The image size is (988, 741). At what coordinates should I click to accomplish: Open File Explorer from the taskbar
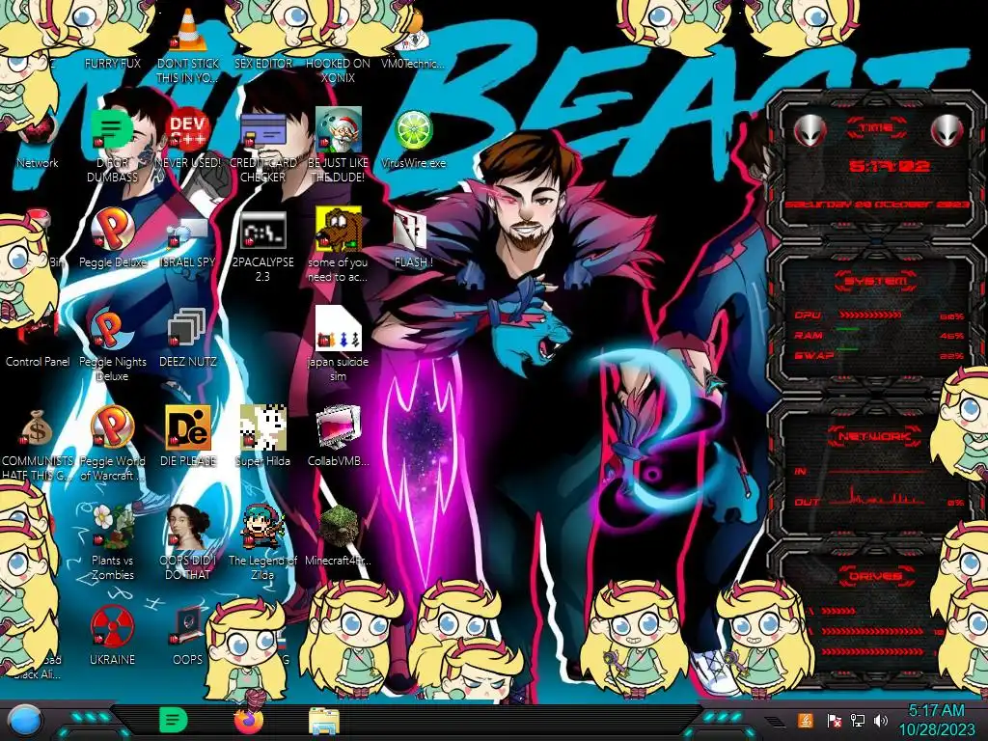click(324, 721)
